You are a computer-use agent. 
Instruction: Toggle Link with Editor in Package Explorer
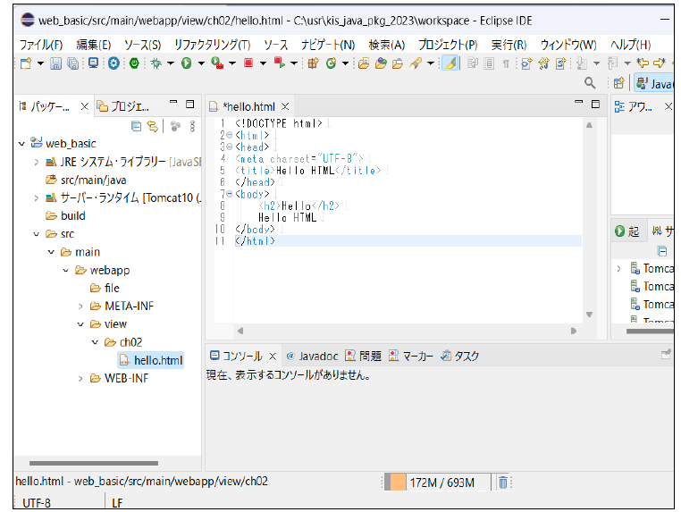click(153, 127)
